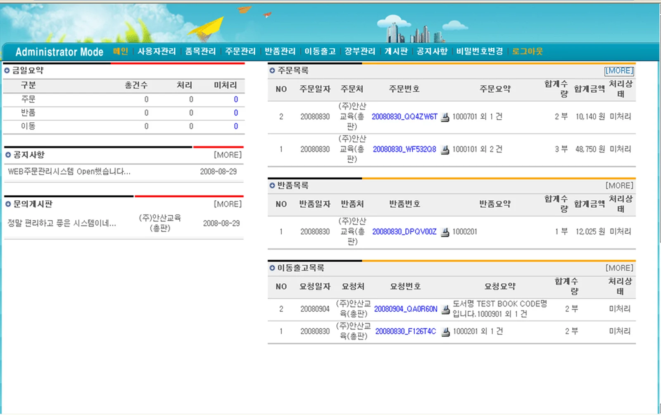
Task: Open the 장부관리 menu
Action: [x=360, y=51]
